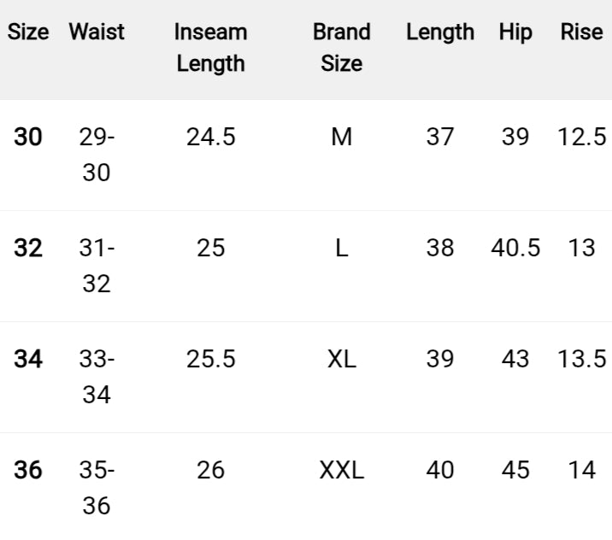Select the bold size 34 row label
This screenshot has height=540, width=612.
pyautogui.click(x=28, y=359)
